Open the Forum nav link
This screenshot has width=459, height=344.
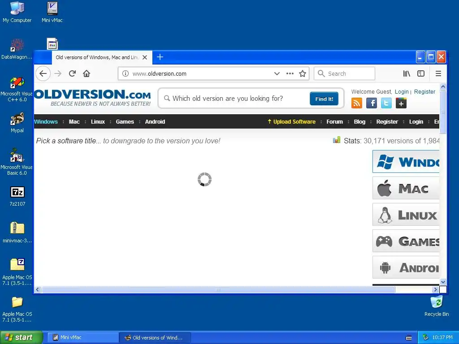click(334, 122)
